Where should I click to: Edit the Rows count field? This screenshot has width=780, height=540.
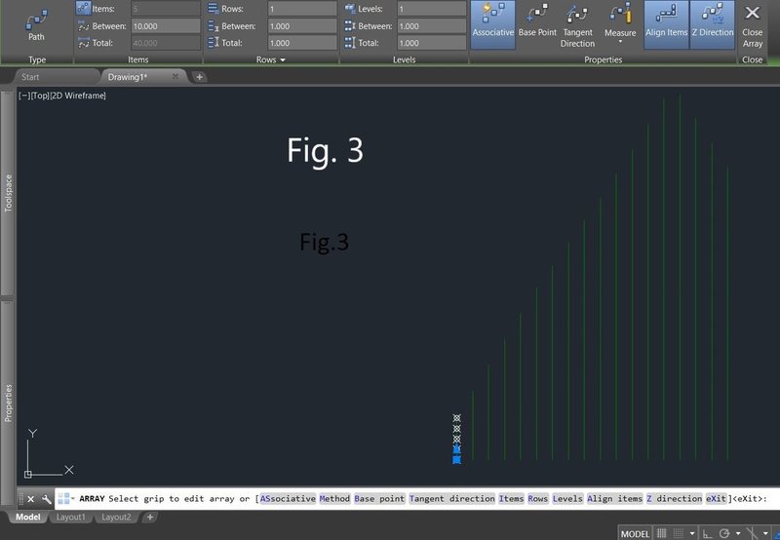pyautogui.click(x=302, y=9)
